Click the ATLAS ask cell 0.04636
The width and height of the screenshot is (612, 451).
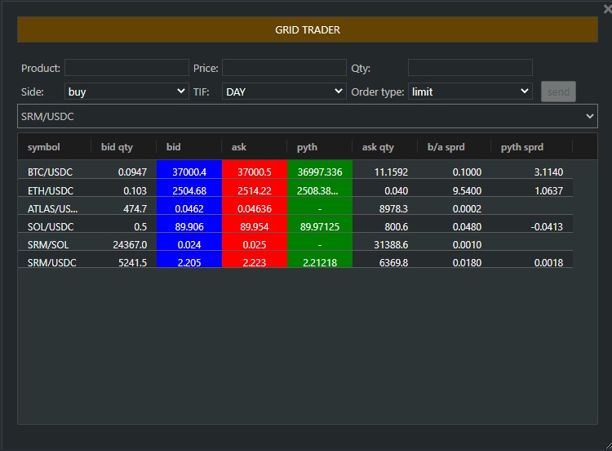[255, 206]
